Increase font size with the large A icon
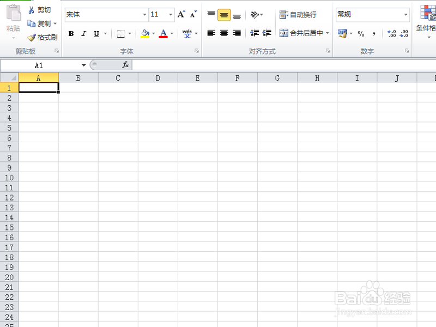Image resolution: width=436 pixels, height=327 pixels. pos(181,14)
